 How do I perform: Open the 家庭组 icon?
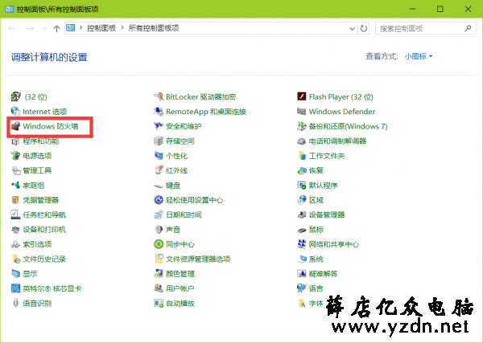pos(15,186)
